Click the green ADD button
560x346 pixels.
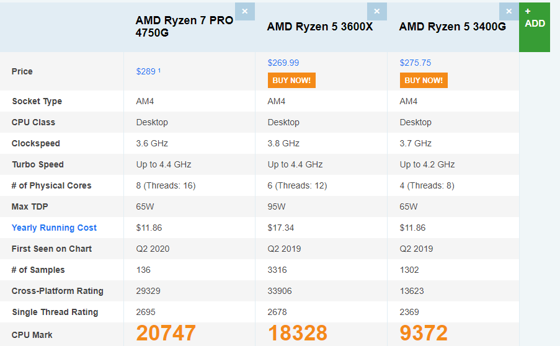pyautogui.click(x=535, y=26)
